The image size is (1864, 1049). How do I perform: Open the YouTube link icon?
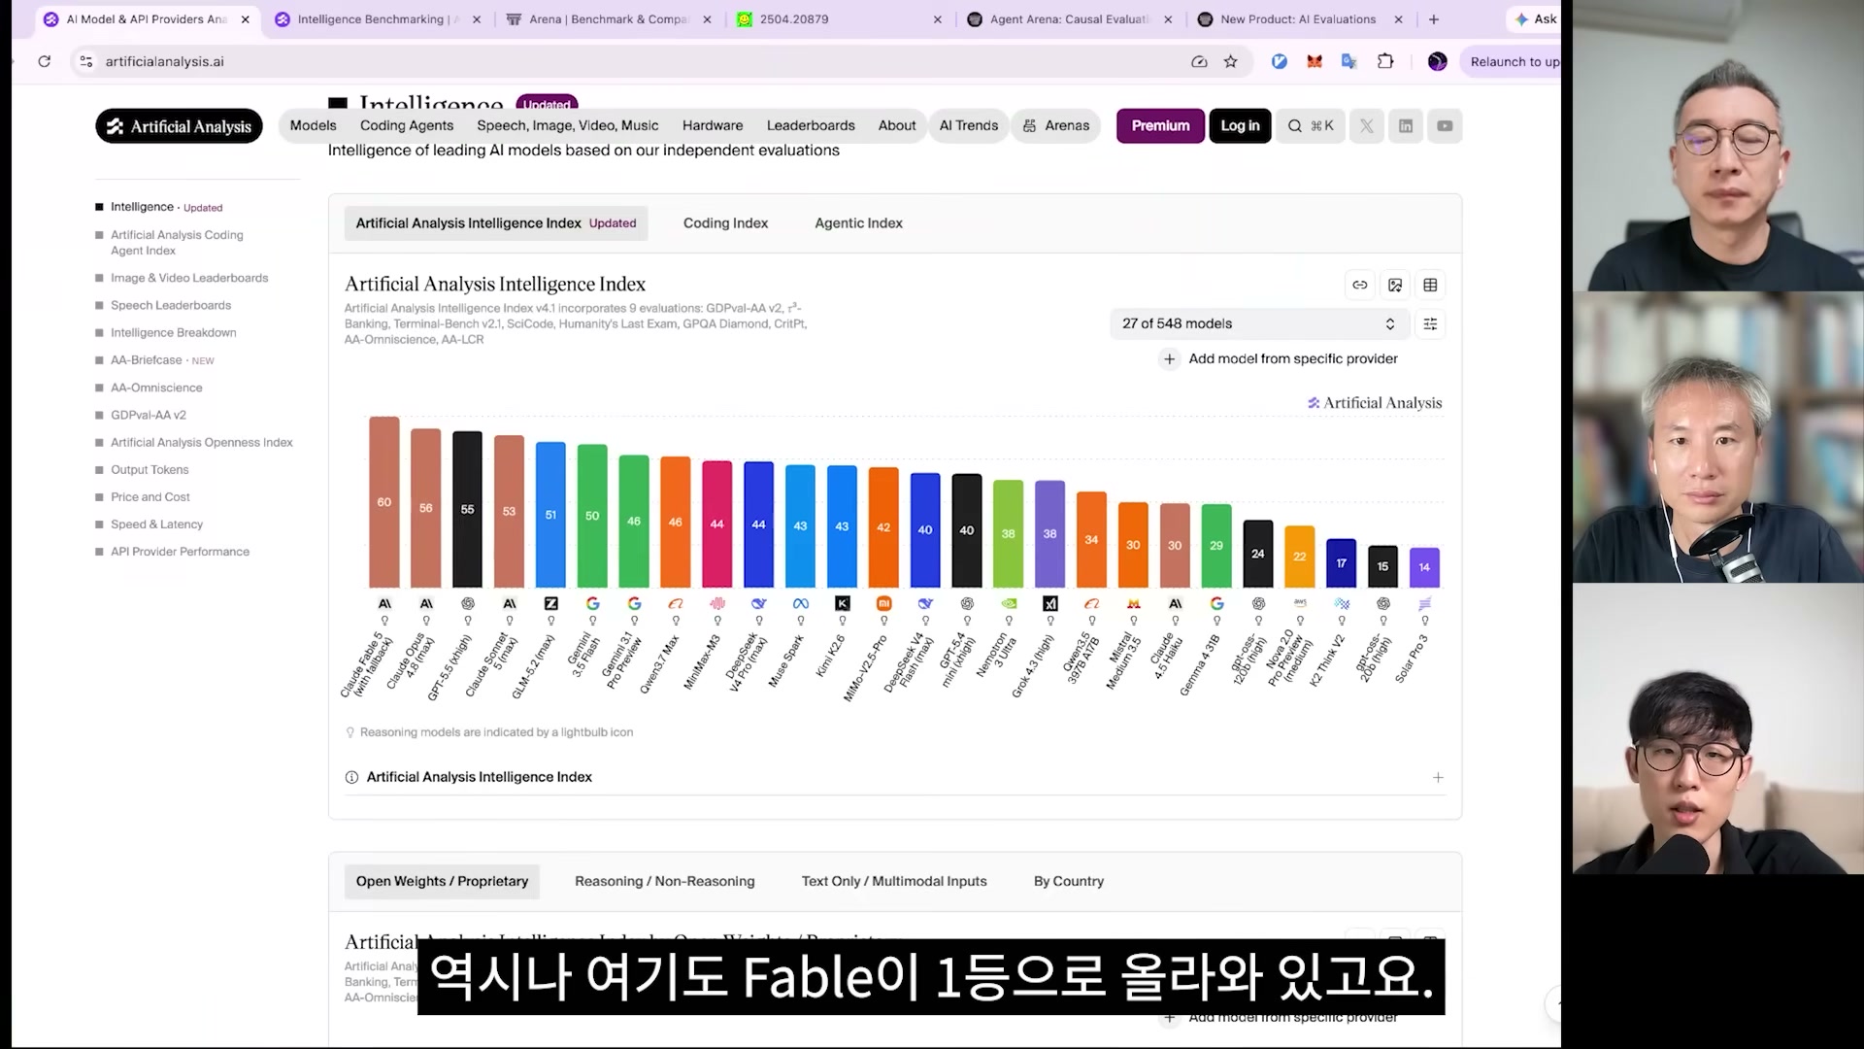click(x=1445, y=126)
